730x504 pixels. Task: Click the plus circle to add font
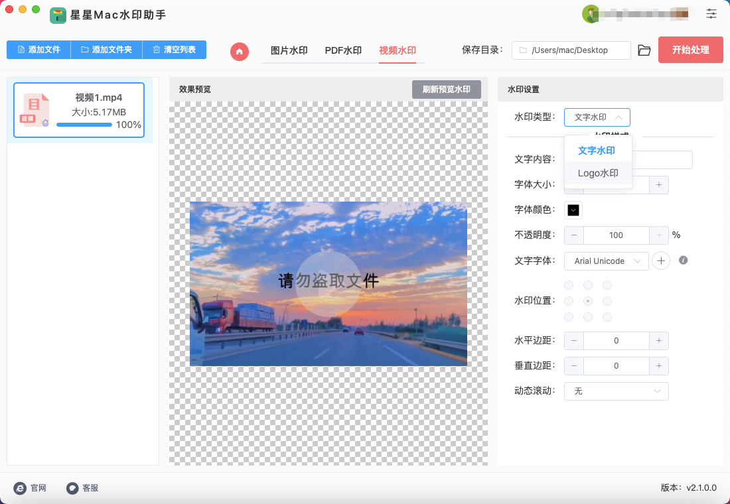pos(661,261)
